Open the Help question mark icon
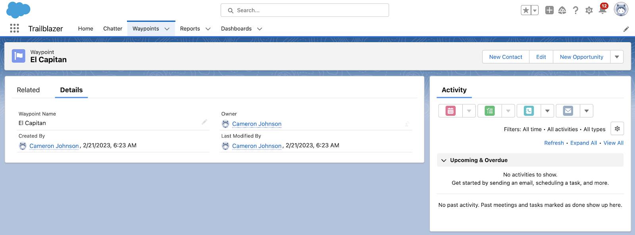The height and width of the screenshot is (235, 635). [575, 10]
